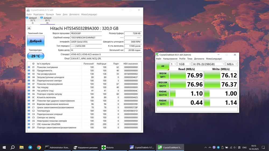The height and width of the screenshot is (151, 269).
Task: Open Google Chrome from the taskbar
Action: (x=39, y=148)
